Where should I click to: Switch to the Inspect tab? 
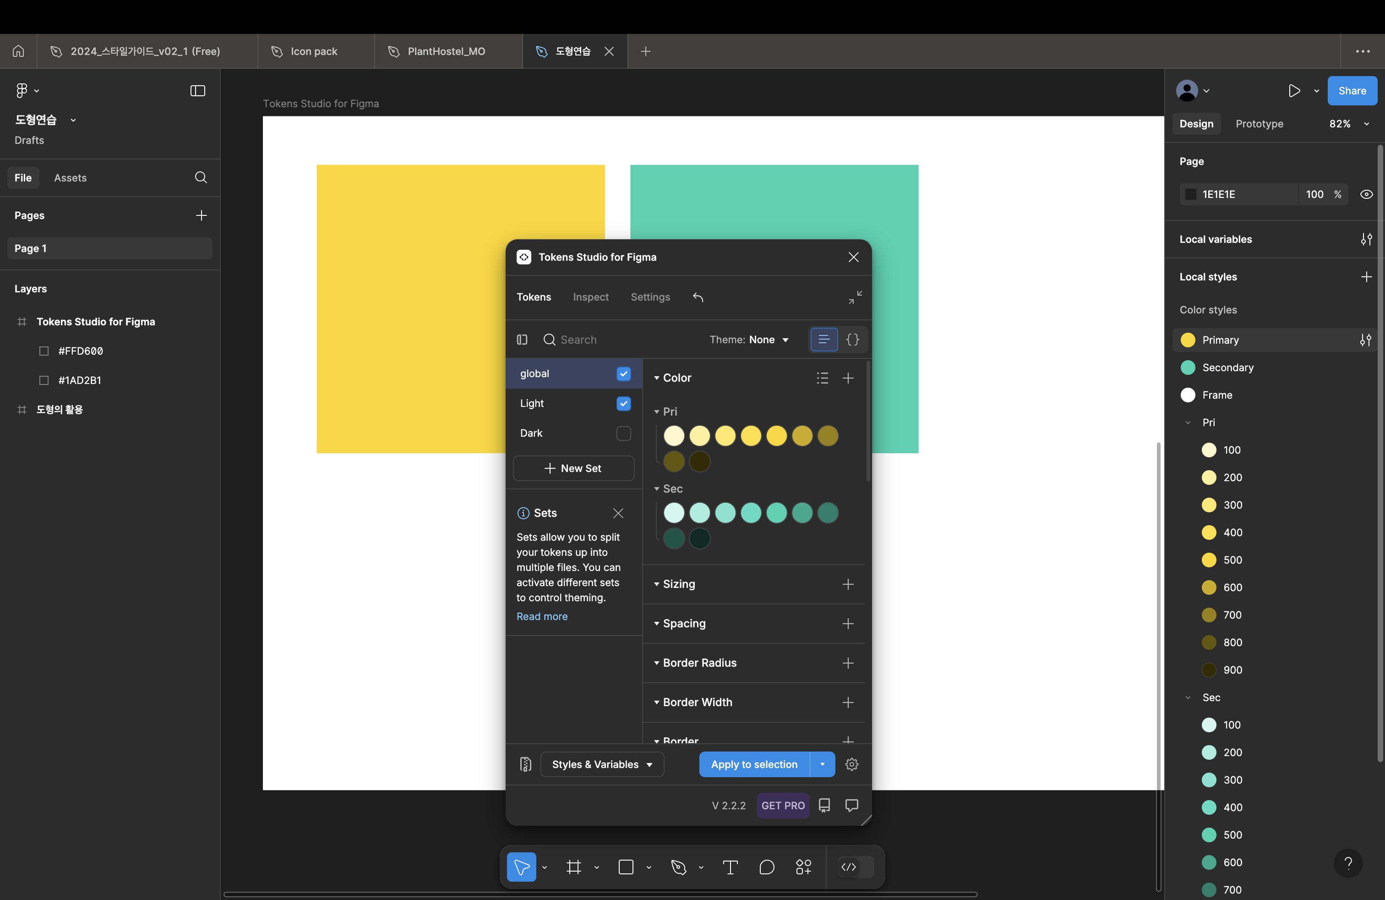pyautogui.click(x=591, y=297)
